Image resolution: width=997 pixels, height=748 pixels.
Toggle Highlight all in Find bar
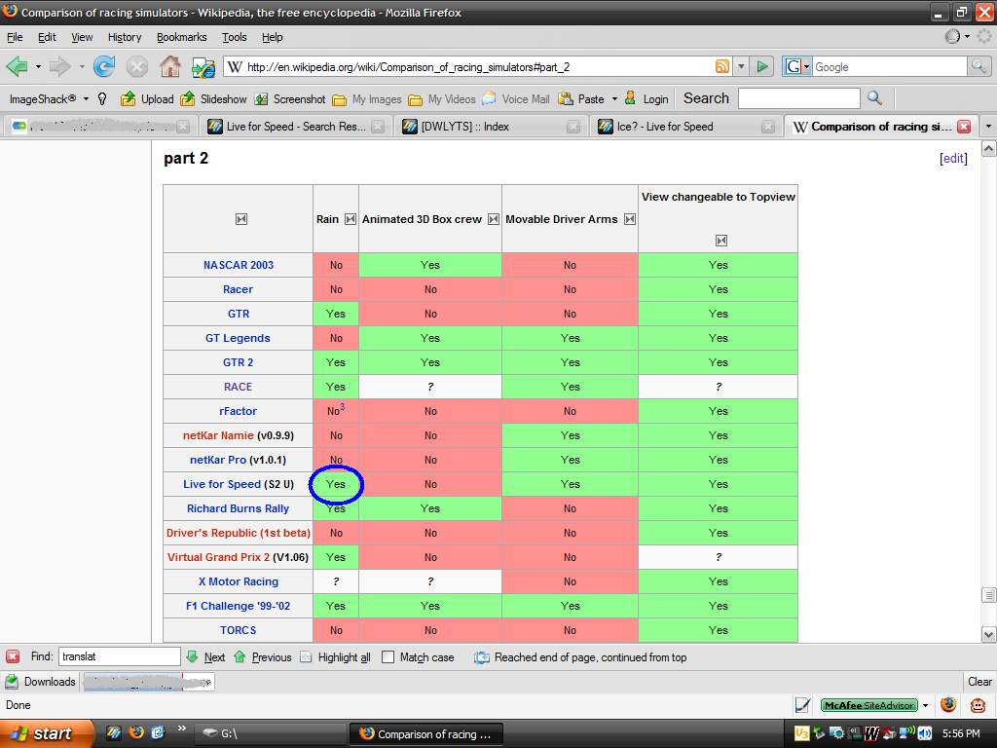point(335,657)
